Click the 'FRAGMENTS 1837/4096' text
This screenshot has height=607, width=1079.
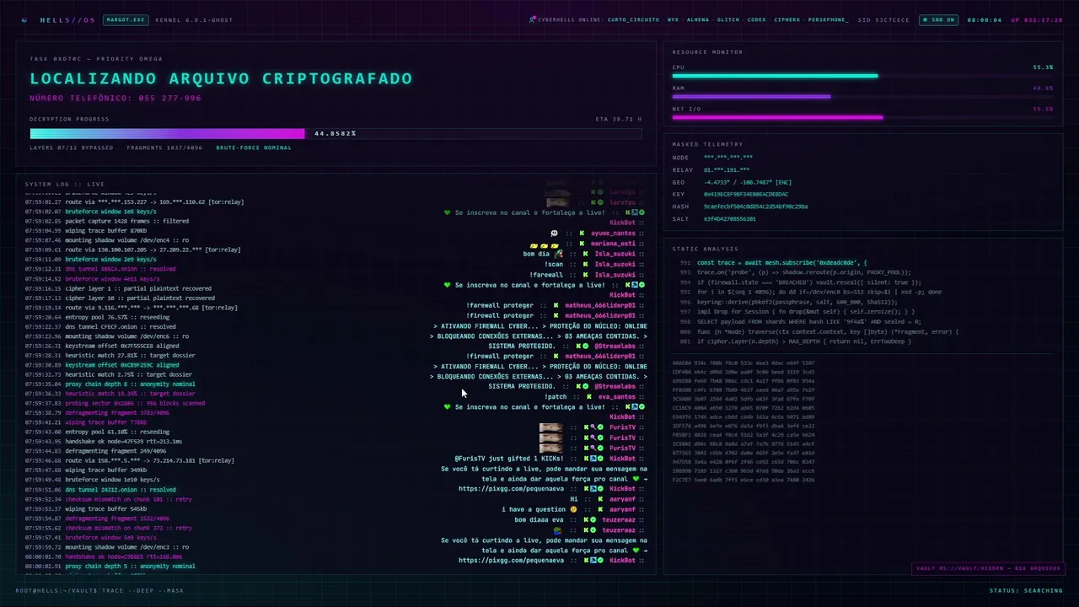(164, 148)
